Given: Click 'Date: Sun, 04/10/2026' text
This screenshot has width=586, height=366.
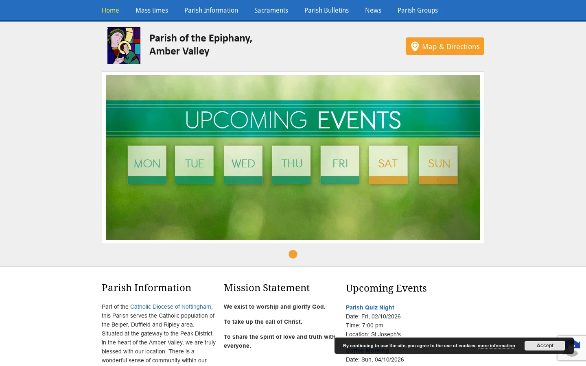Looking at the screenshot, I should pos(375,359).
